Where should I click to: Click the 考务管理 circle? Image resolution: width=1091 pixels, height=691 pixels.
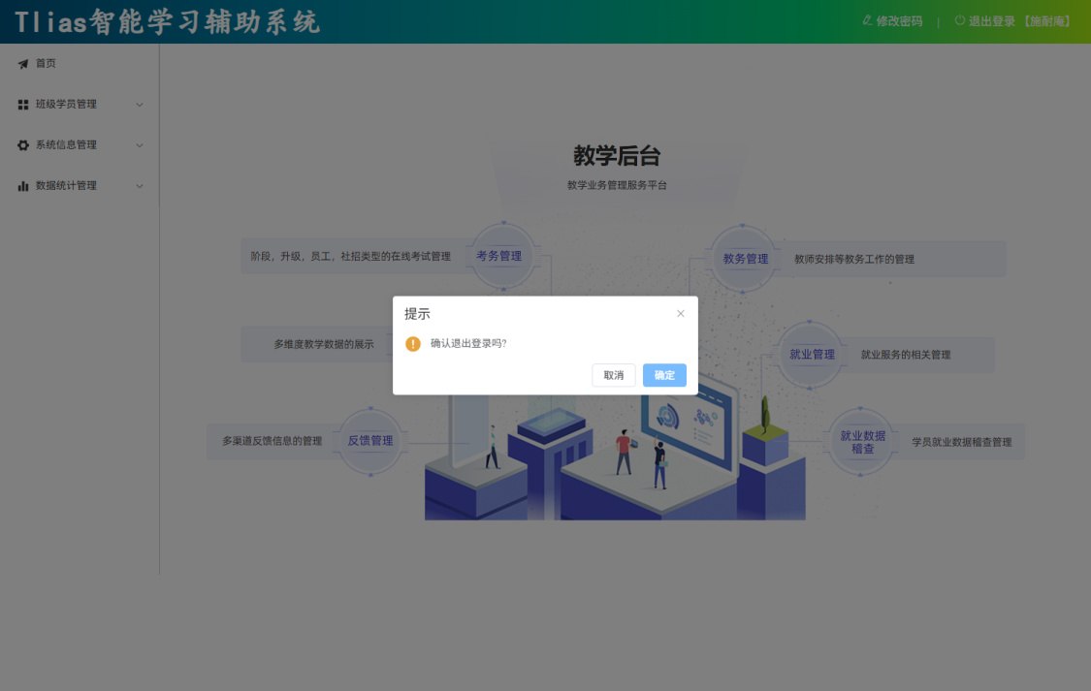click(503, 256)
